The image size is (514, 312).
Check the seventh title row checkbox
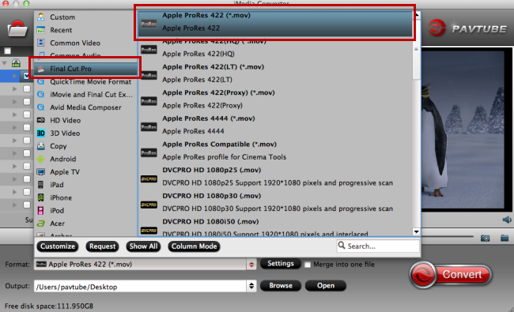[x=27, y=153]
